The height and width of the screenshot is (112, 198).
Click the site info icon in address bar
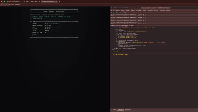click(10, 5)
